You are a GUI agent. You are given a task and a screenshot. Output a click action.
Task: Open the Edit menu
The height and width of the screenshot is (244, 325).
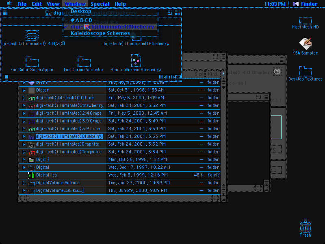coord(37,4)
